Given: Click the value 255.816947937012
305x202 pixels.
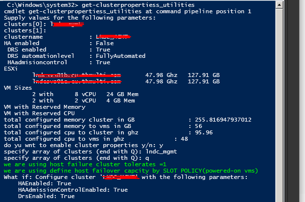Looking at the screenshot, I should (223, 120).
